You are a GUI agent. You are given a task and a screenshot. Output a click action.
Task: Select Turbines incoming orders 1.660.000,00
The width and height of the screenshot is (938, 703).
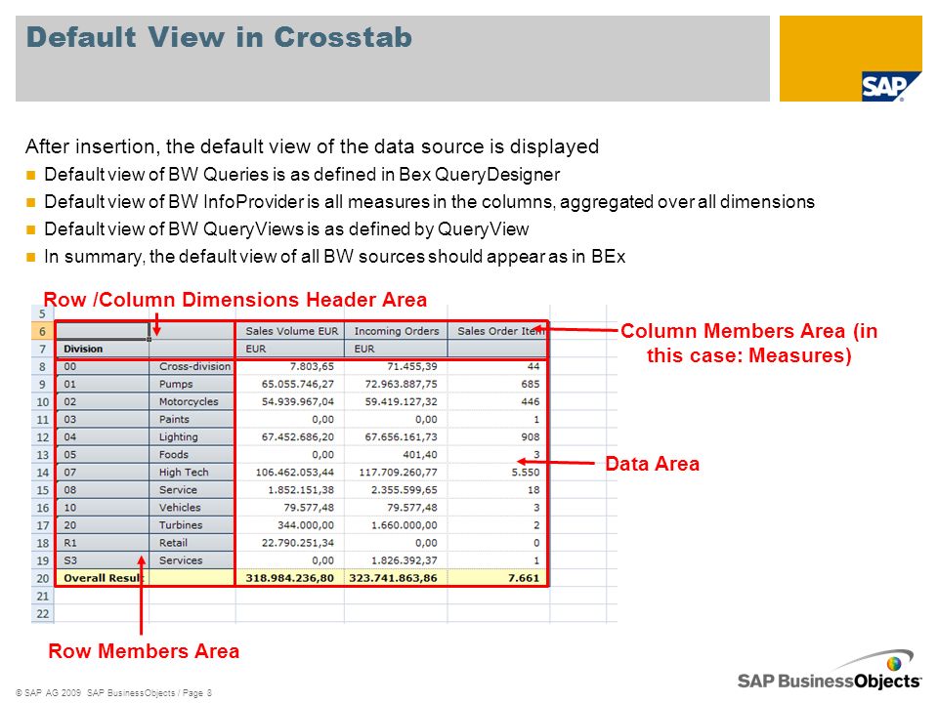(396, 525)
